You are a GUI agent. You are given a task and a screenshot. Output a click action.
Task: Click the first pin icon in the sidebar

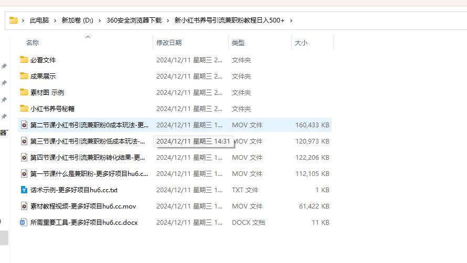[x=4, y=66]
